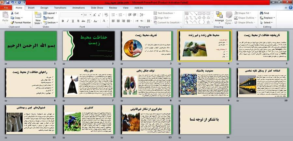Click the Decrease List Level icon

130,15
